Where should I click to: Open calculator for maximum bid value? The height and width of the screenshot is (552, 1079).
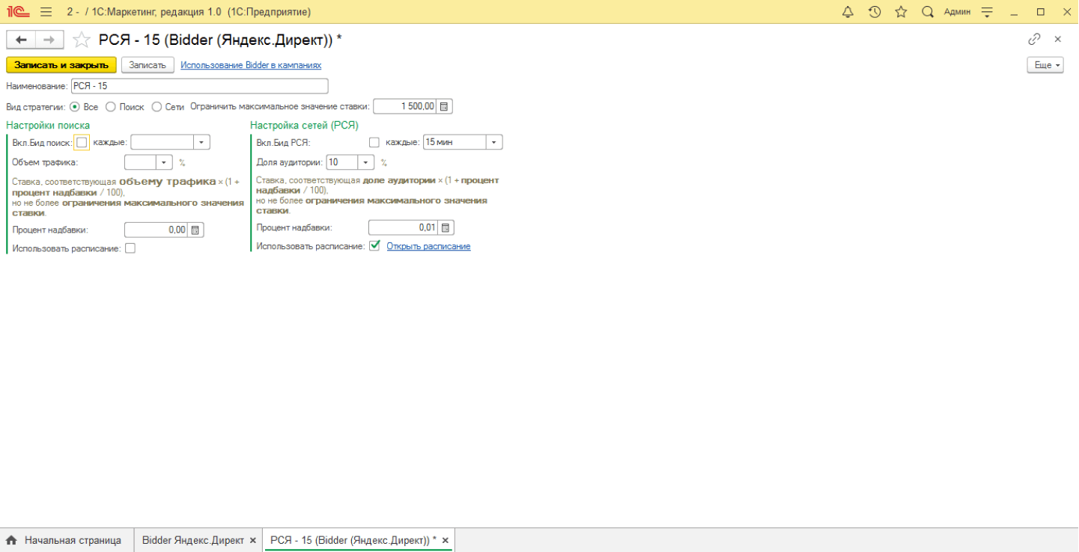pos(444,106)
